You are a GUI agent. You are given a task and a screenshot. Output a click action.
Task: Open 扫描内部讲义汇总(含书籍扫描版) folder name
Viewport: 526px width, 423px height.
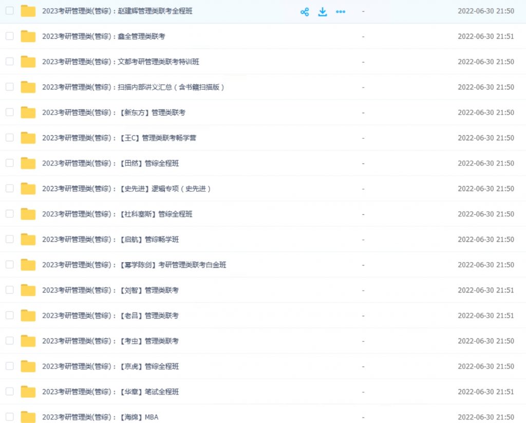[x=133, y=87]
